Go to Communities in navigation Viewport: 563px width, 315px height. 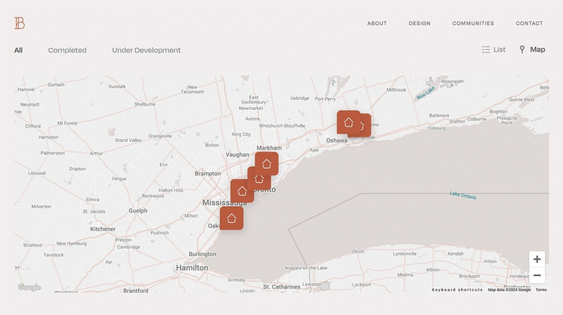tap(473, 23)
